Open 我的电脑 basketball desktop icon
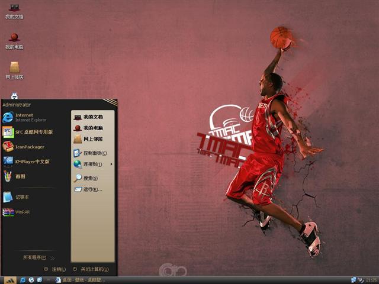 click(x=14, y=41)
